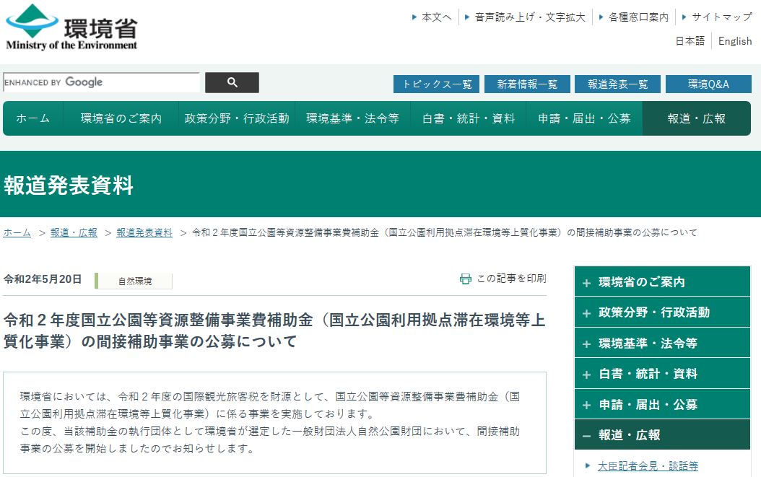Open the 環境Q&A button
761x477 pixels.
[708, 84]
